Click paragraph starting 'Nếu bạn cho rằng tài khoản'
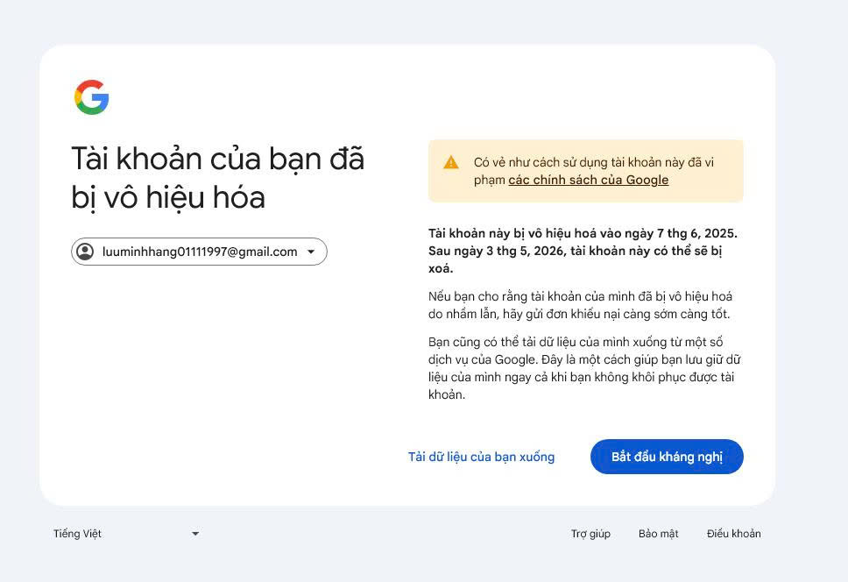The height and width of the screenshot is (582, 848). click(x=580, y=305)
